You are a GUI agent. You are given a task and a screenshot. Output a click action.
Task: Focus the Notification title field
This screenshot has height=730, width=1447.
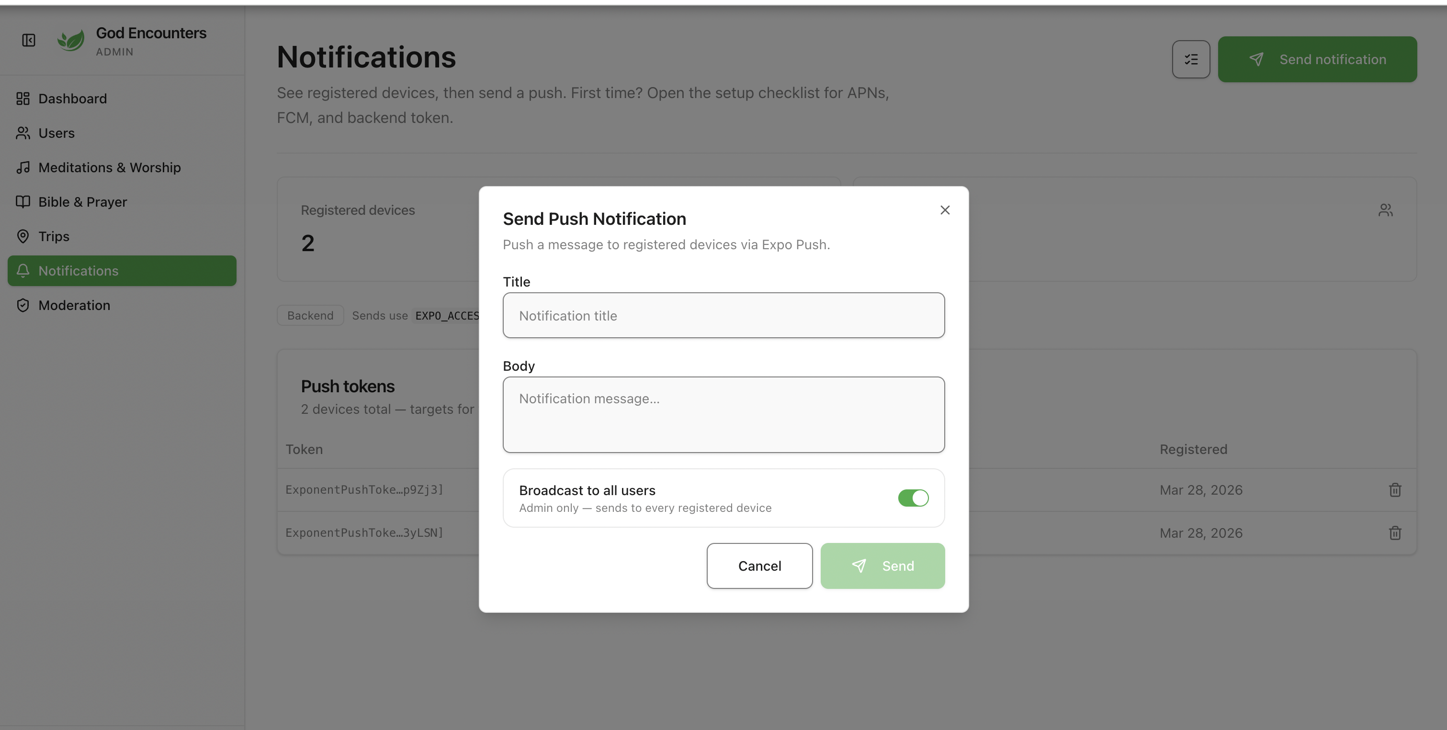[x=723, y=315]
